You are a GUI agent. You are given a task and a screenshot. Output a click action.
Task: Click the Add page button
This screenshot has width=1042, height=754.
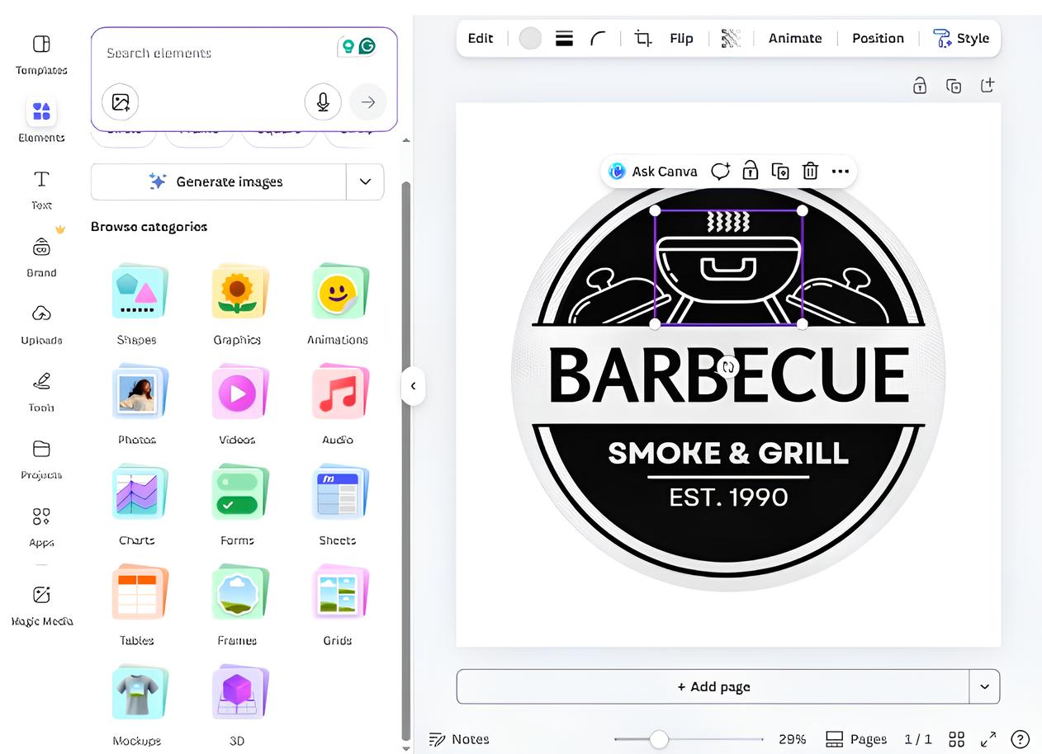click(713, 686)
